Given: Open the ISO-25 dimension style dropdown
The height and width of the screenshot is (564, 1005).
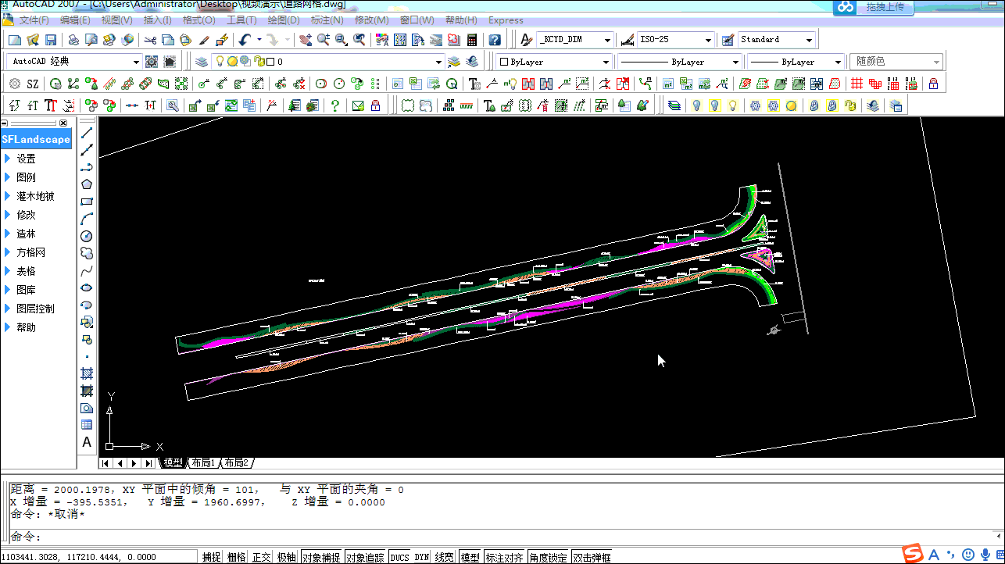Looking at the screenshot, I should (x=708, y=40).
